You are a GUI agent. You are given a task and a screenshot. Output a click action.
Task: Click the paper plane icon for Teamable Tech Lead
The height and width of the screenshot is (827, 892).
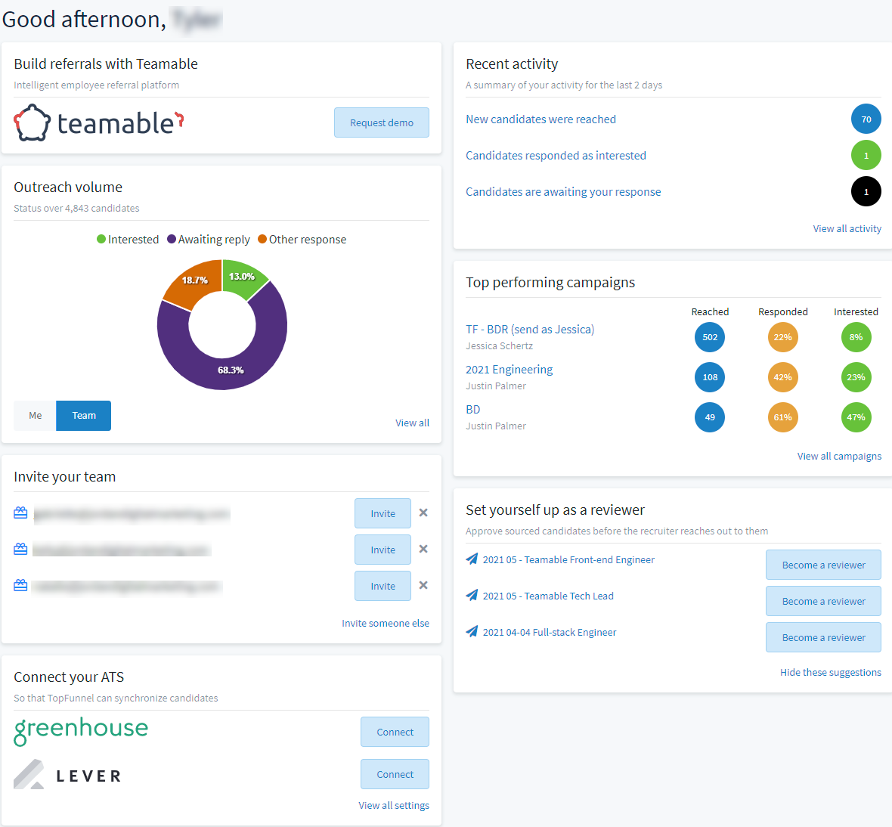472,596
